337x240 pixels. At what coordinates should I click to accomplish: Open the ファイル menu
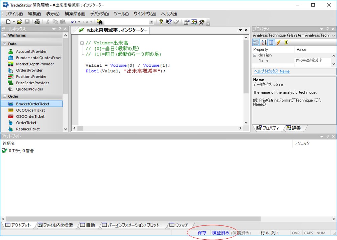point(14,14)
